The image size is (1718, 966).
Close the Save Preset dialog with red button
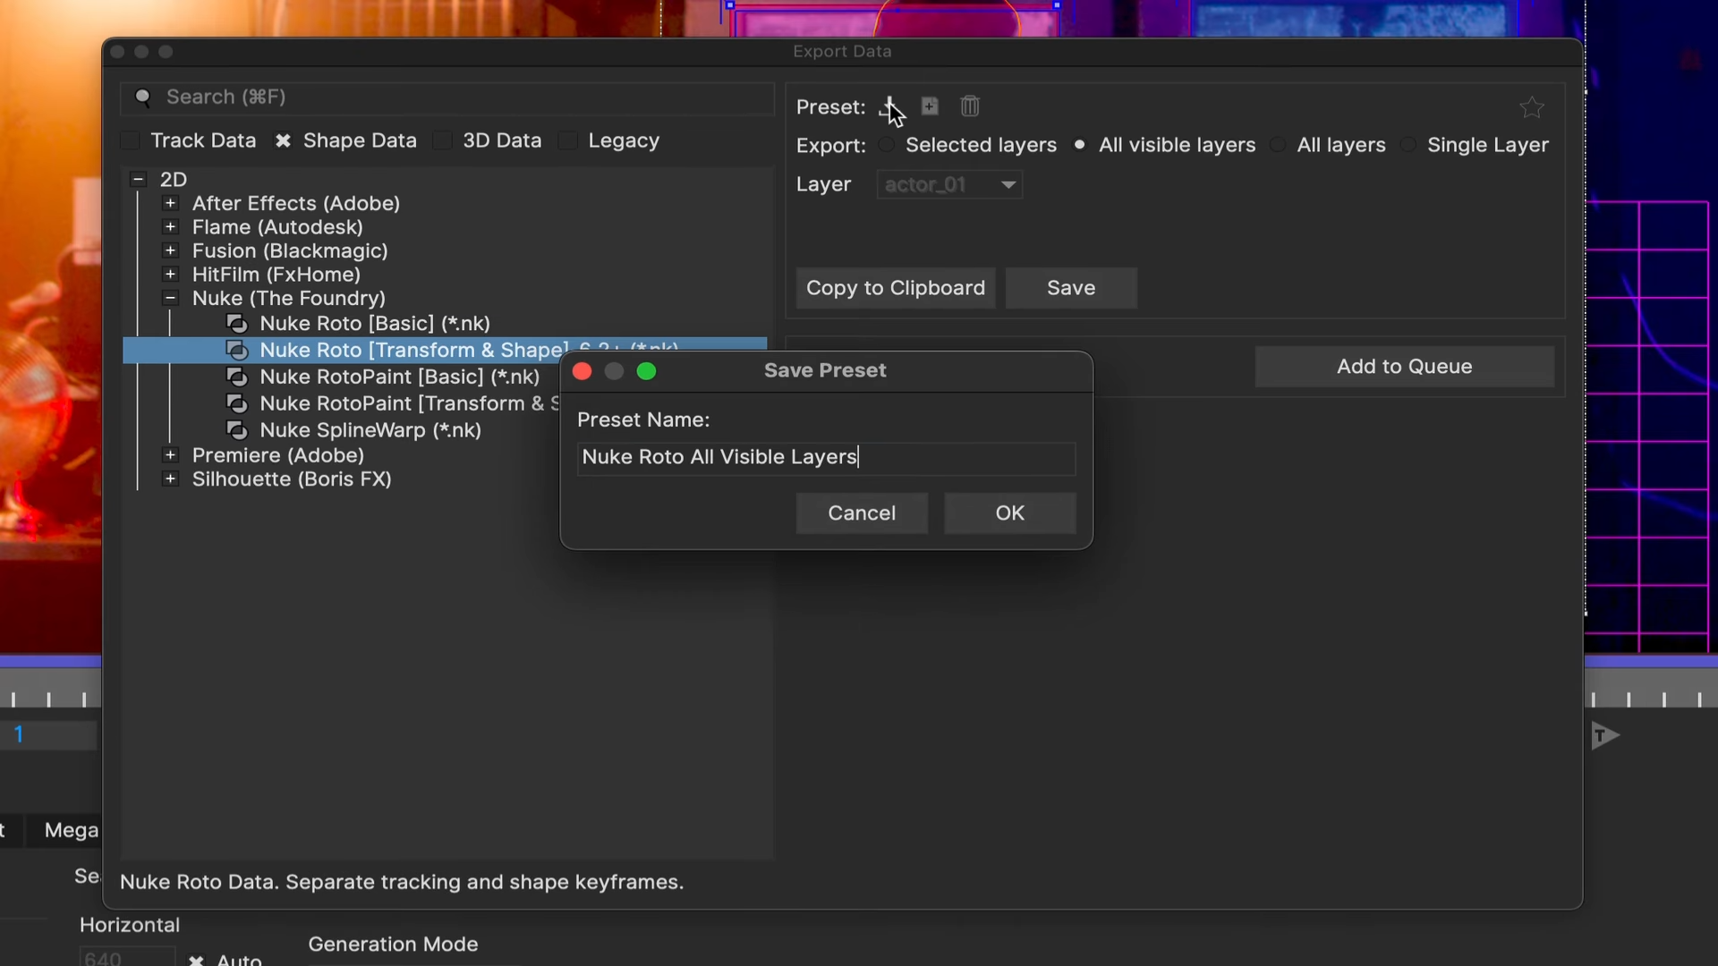click(582, 371)
